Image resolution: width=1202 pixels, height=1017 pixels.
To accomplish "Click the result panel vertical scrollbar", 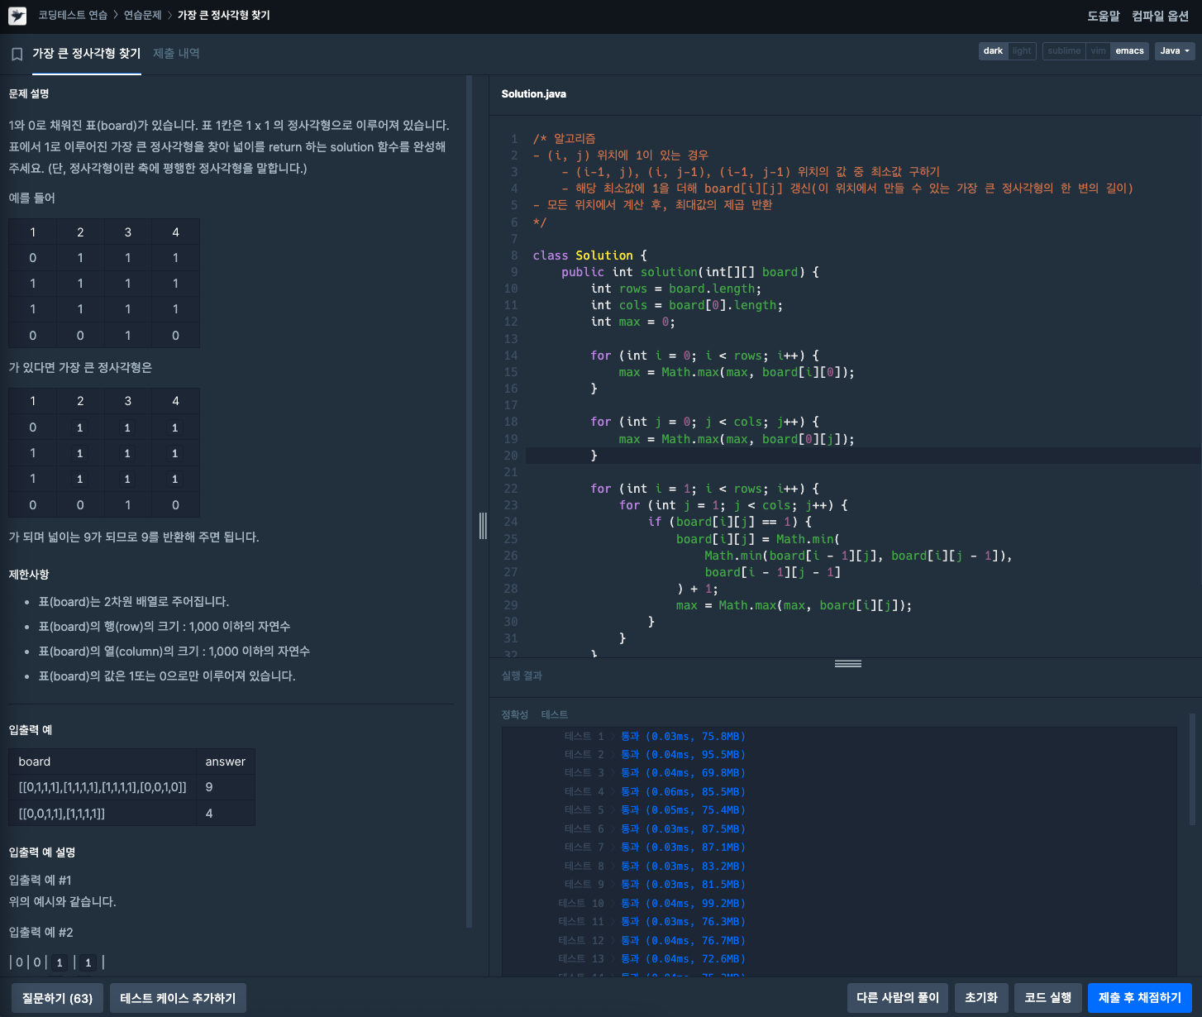I will [x=1193, y=769].
